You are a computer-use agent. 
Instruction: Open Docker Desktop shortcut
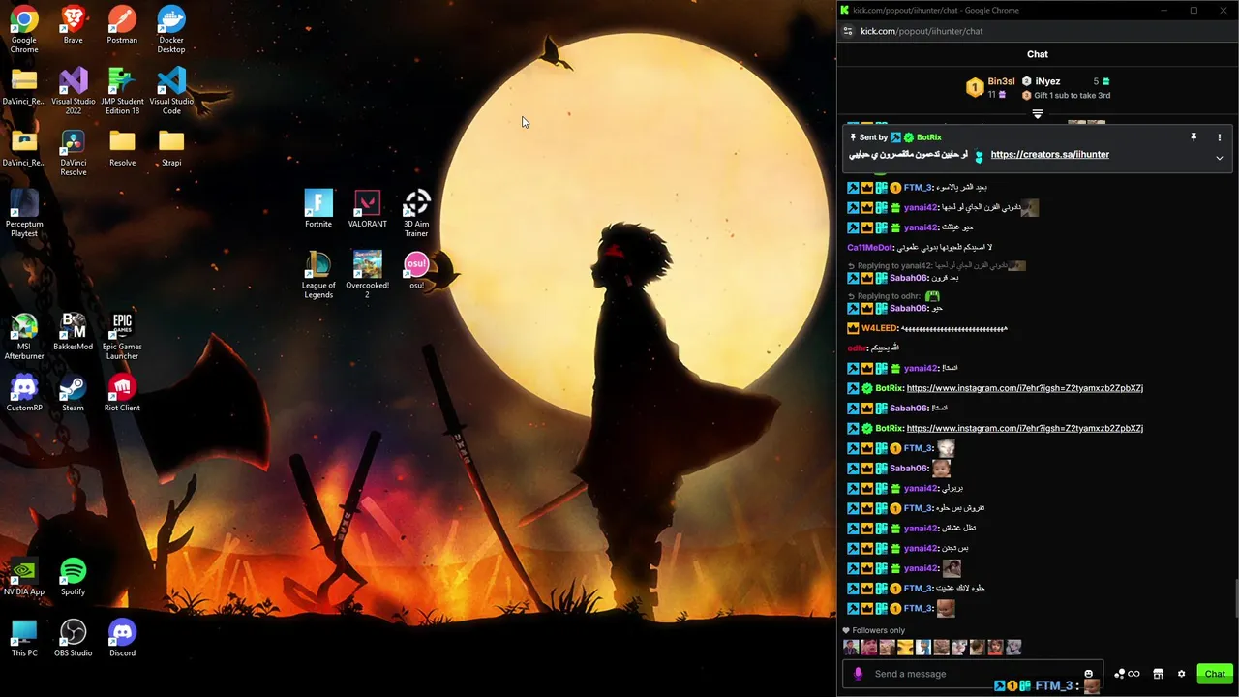click(x=171, y=29)
